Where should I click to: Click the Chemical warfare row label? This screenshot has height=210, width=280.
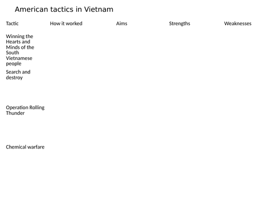25,147
